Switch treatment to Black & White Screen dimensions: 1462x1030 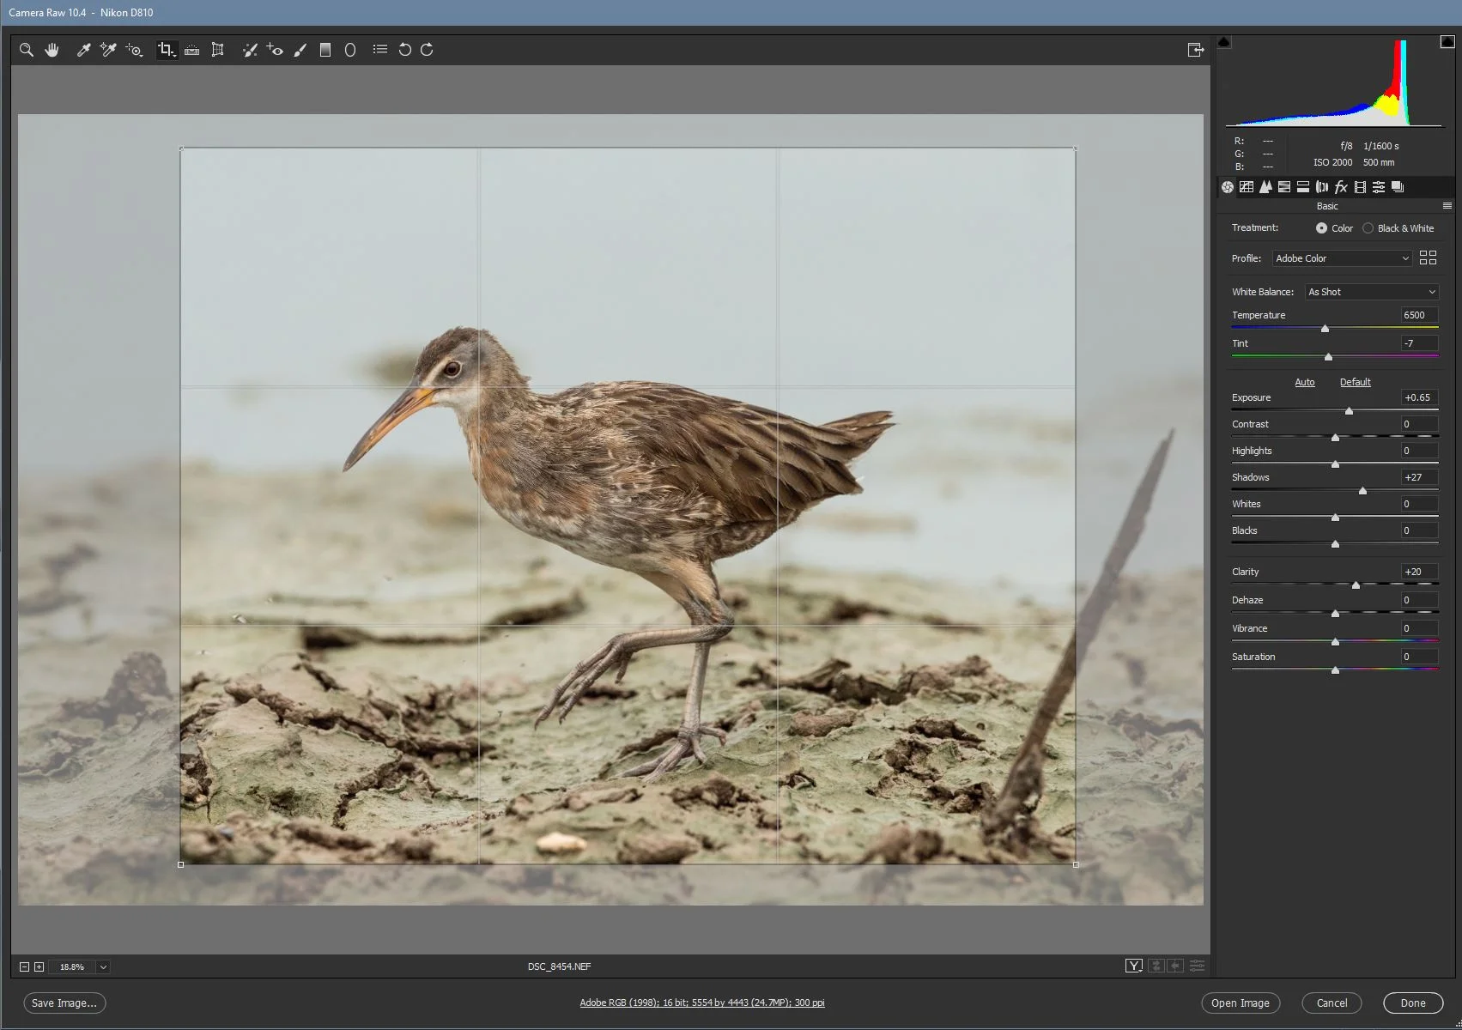click(x=1368, y=228)
